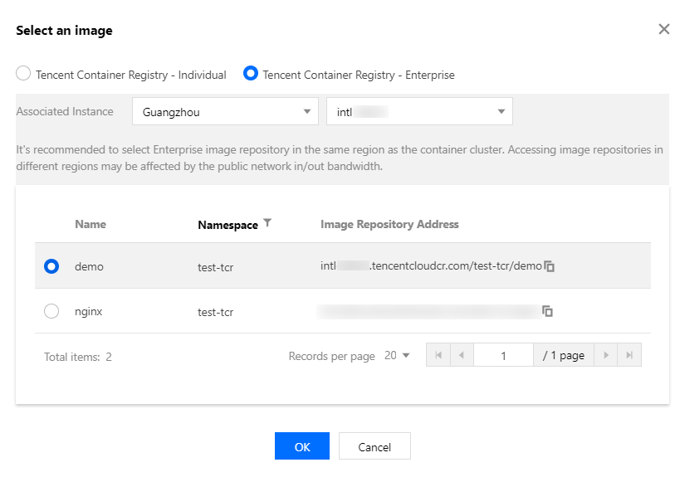Image resolution: width=680 pixels, height=477 pixels.
Task: Click the page number input field
Action: 503,355
